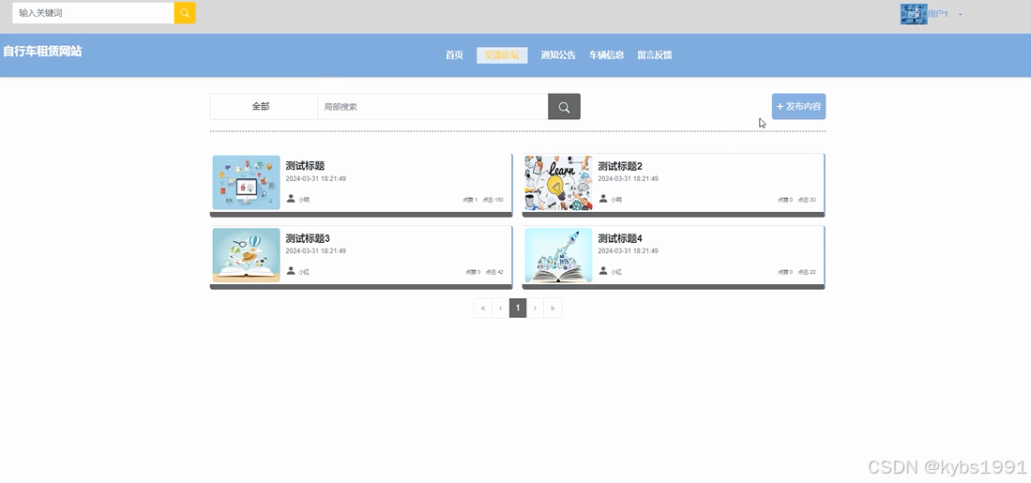Click 点赞 0 count on 测试标题2
1031x483 pixels.
pyautogui.click(x=785, y=200)
